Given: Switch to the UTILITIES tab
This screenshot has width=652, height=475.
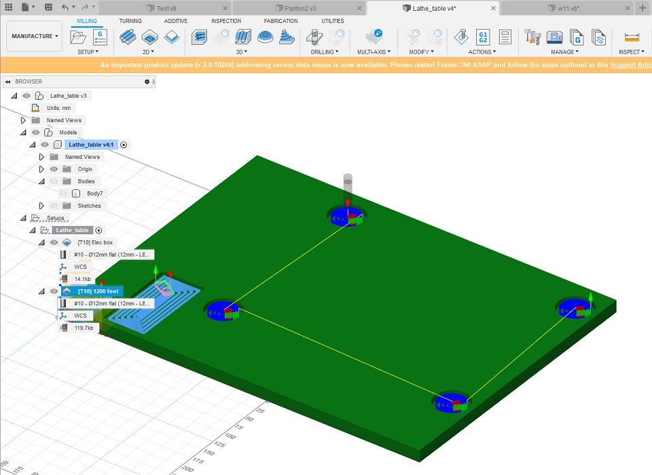Looking at the screenshot, I should click(333, 21).
